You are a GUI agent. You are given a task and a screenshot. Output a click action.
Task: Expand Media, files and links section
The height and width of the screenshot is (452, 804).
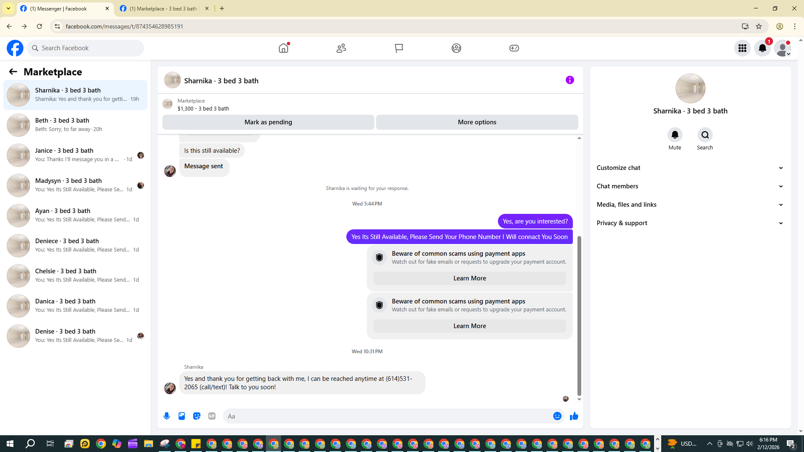(x=690, y=205)
